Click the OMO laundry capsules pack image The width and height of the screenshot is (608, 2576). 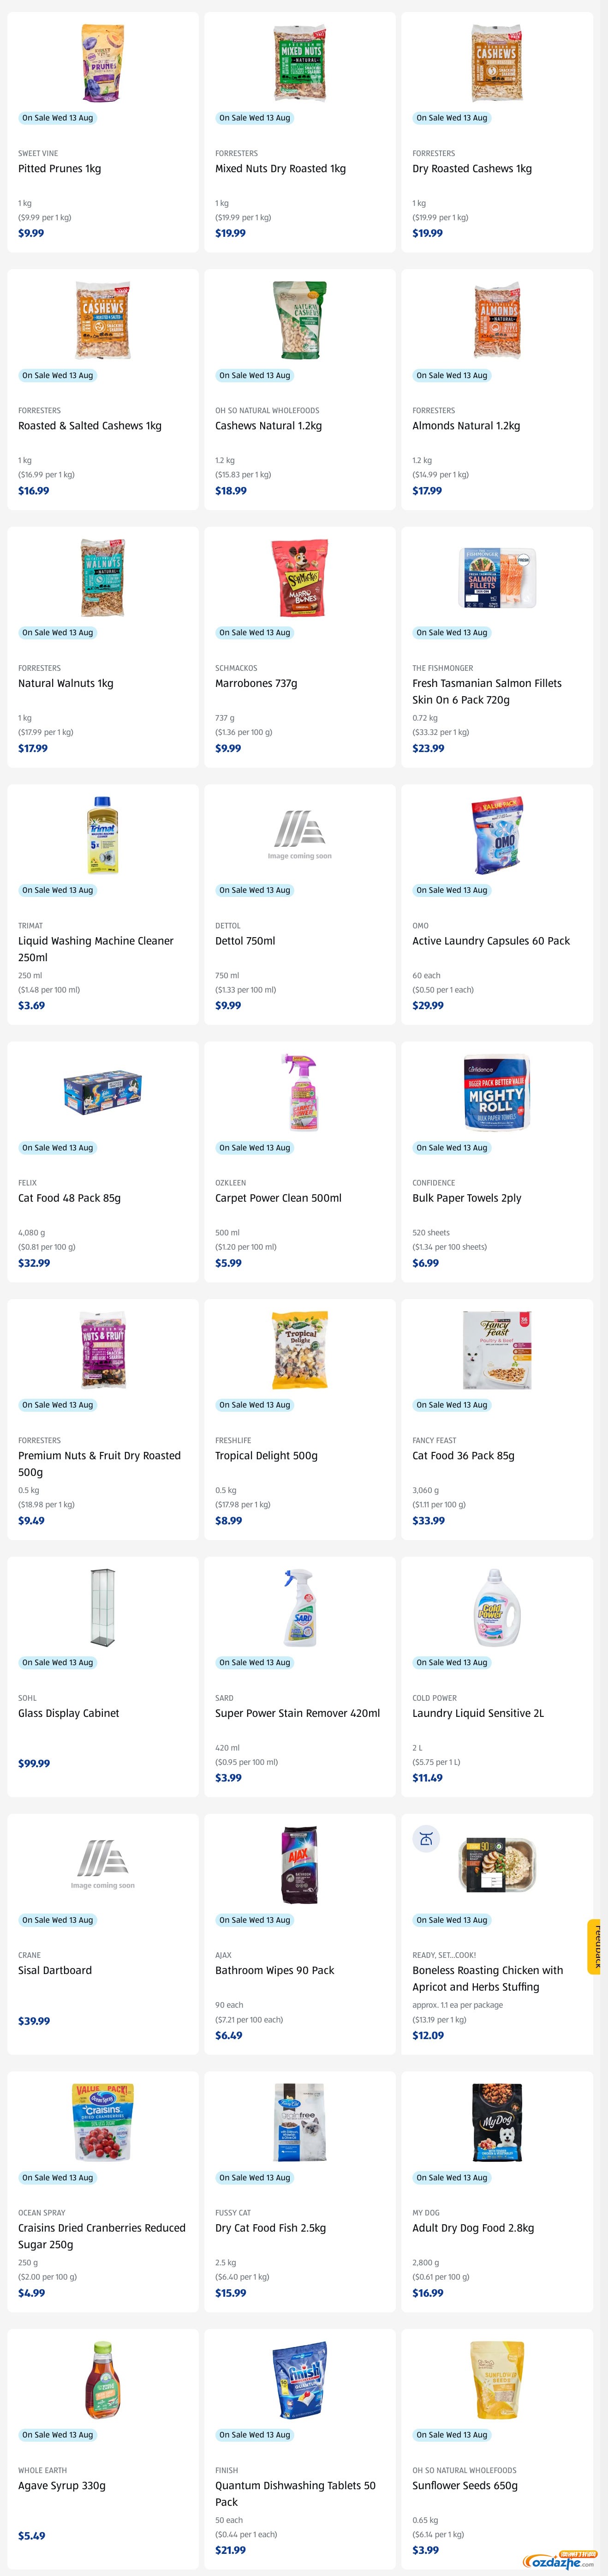click(x=497, y=835)
